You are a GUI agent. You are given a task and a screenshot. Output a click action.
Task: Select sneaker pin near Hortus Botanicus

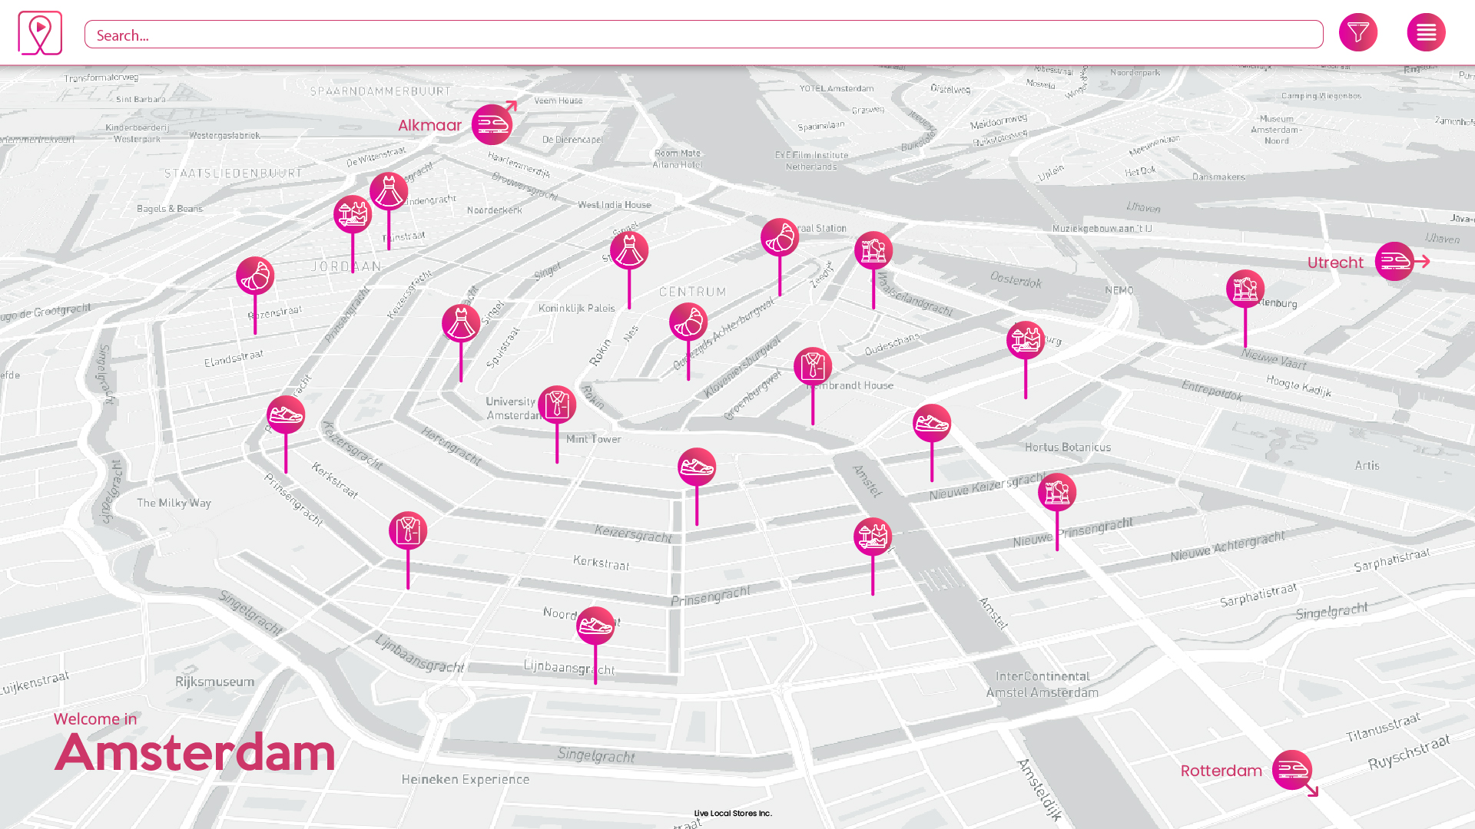932,423
